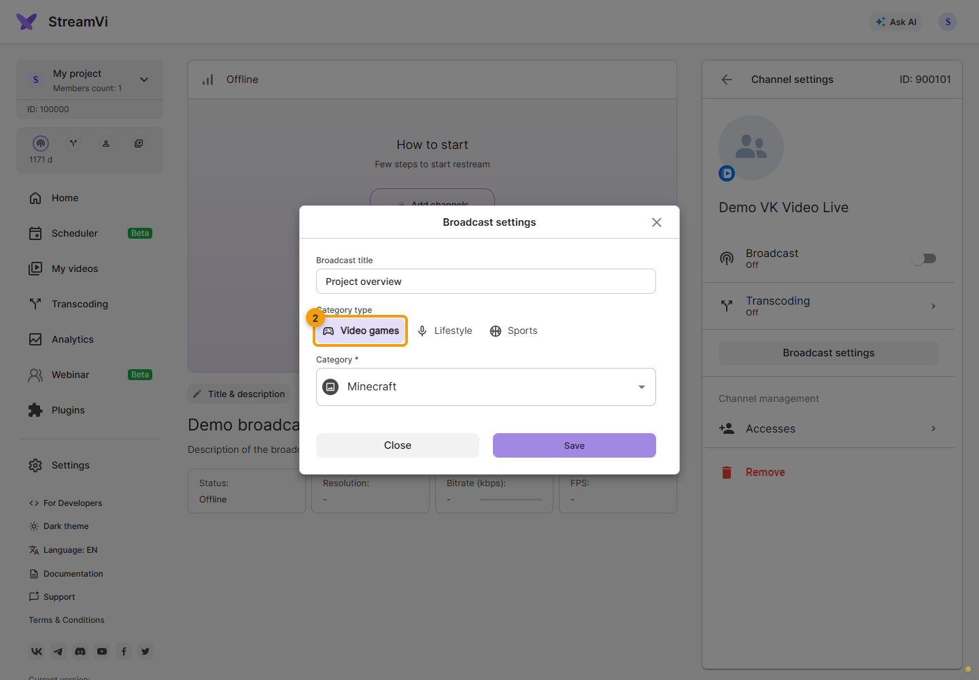Click the Broadcast settings button in the channel panel
979x680 pixels.
pyautogui.click(x=829, y=353)
